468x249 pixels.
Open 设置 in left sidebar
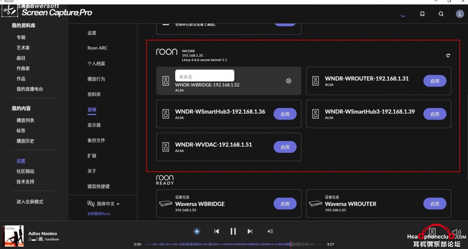click(x=21, y=161)
